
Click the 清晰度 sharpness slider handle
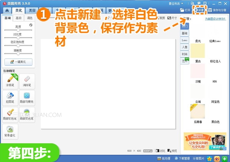point(18,54)
